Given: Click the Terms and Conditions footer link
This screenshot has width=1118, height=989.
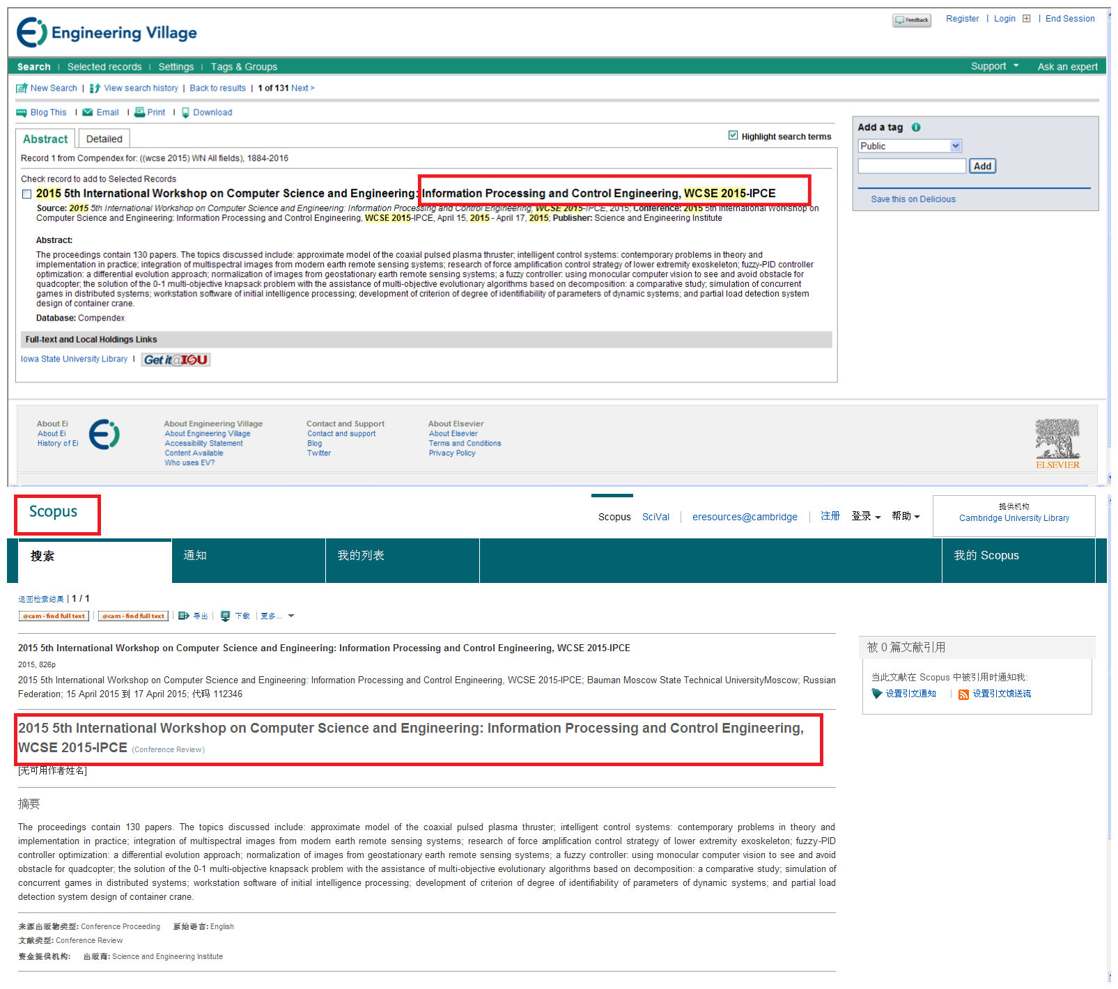Looking at the screenshot, I should pos(465,444).
